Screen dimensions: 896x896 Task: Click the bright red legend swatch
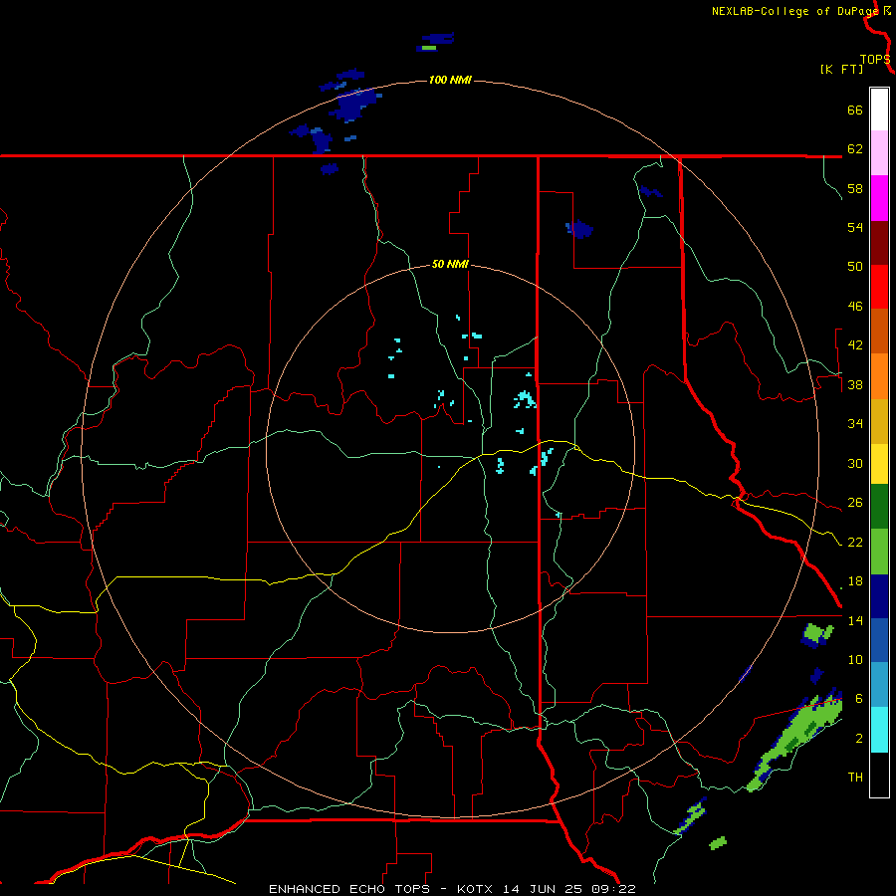point(879,287)
